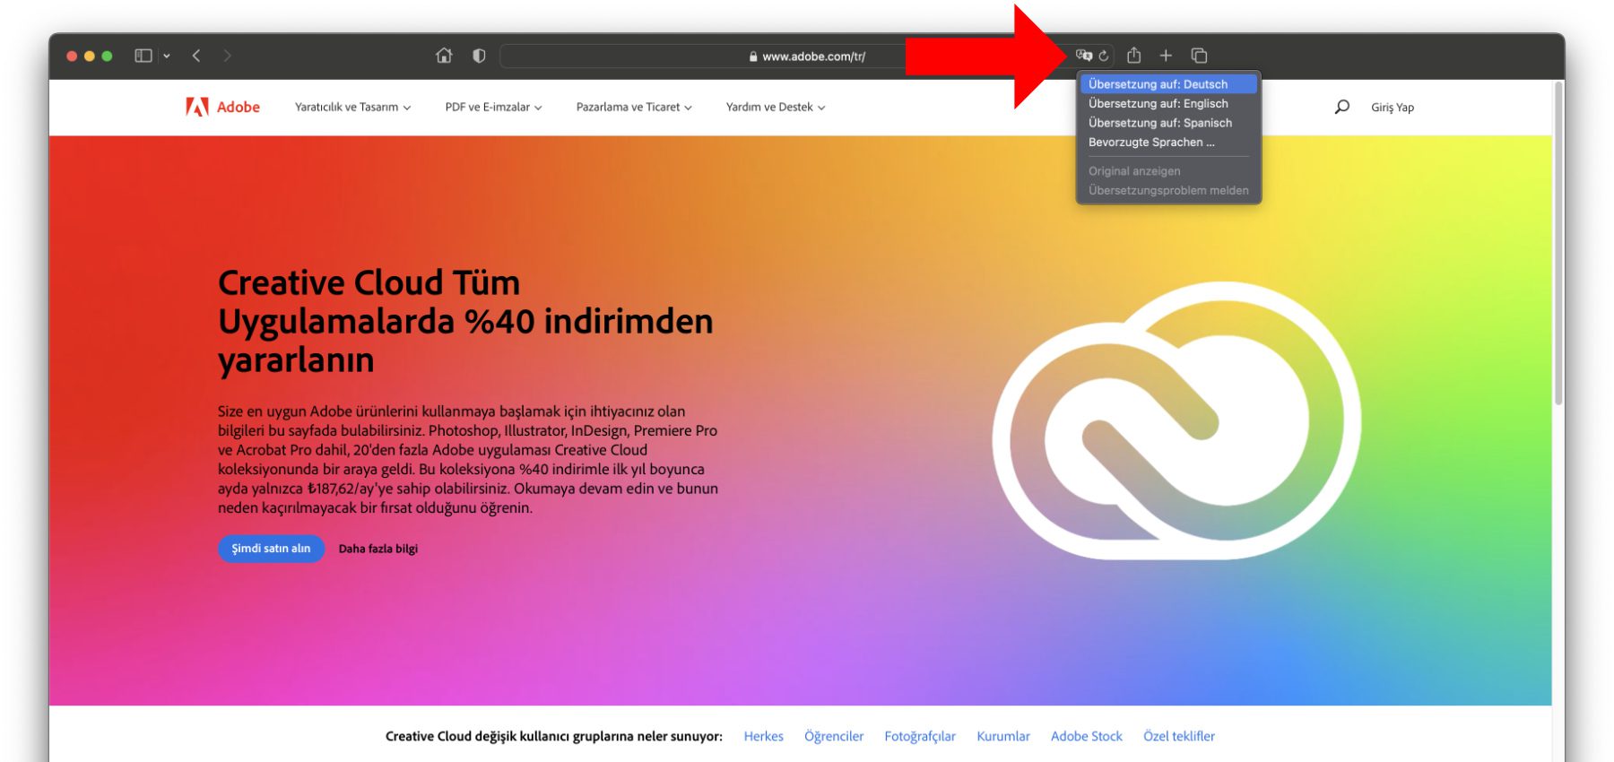Click the translate icon in the address bar
The width and height of the screenshot is (1614, 762).
[x=1084, y=56]
